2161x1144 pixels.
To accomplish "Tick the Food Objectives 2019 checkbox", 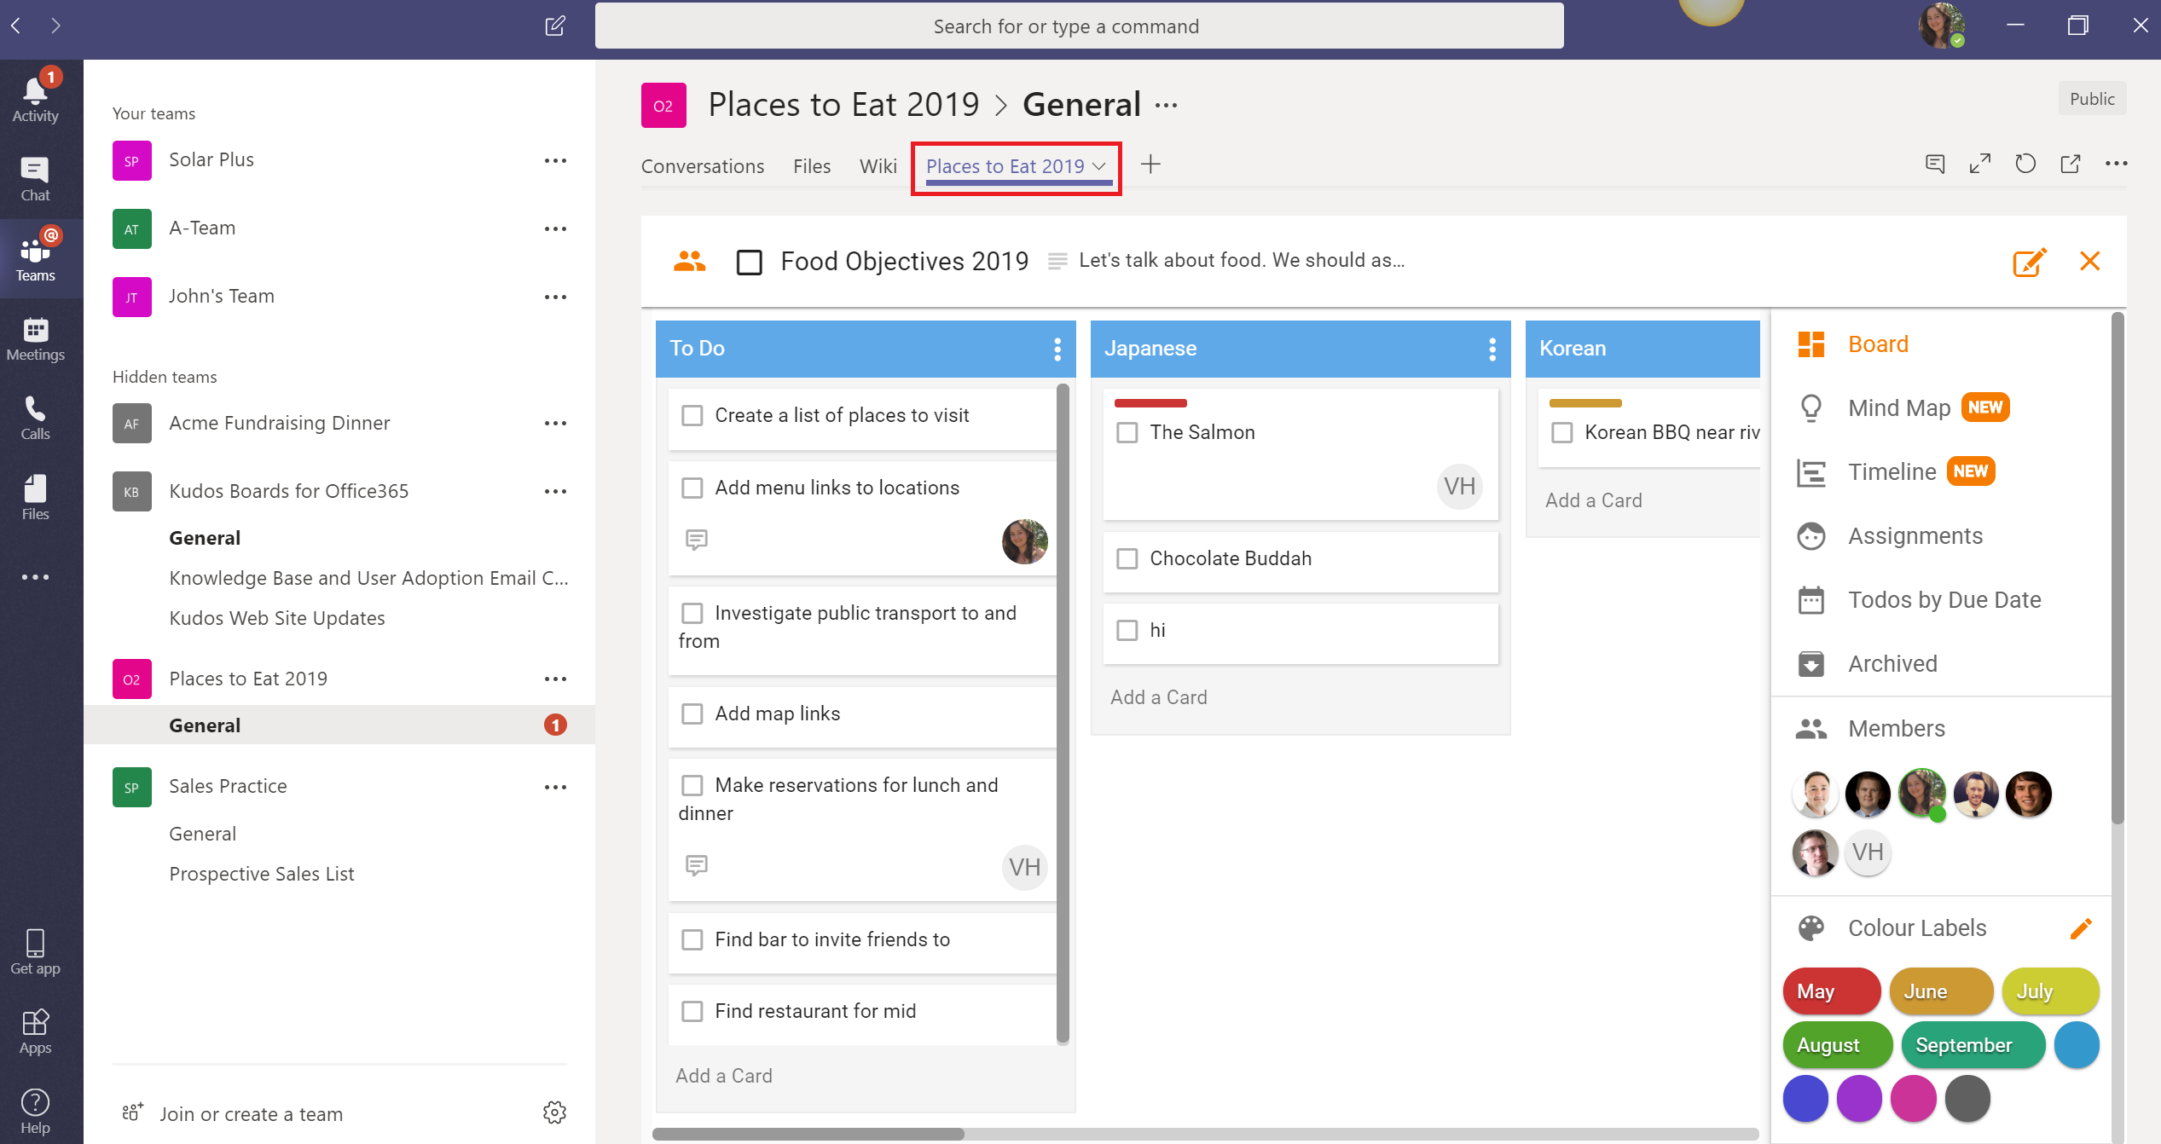I will point(749,262).
